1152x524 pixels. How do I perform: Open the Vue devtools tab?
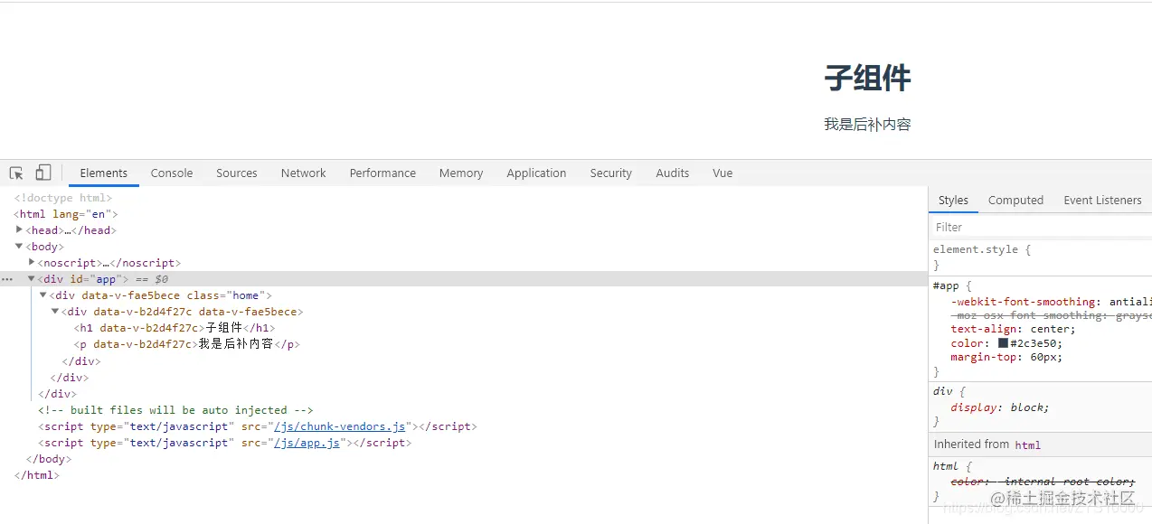[722, 173]
